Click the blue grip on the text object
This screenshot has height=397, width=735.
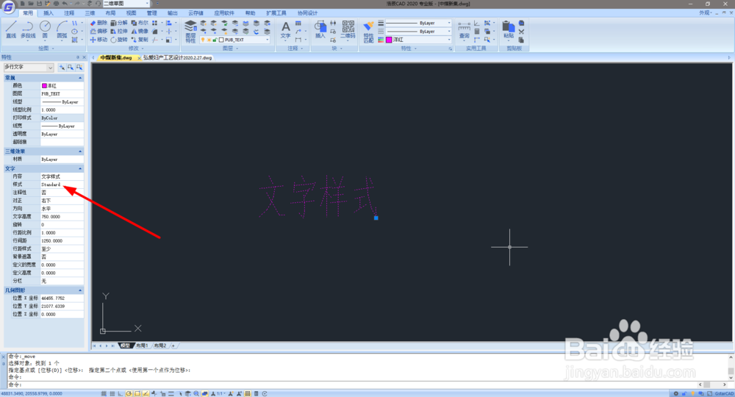pos(376,218)
